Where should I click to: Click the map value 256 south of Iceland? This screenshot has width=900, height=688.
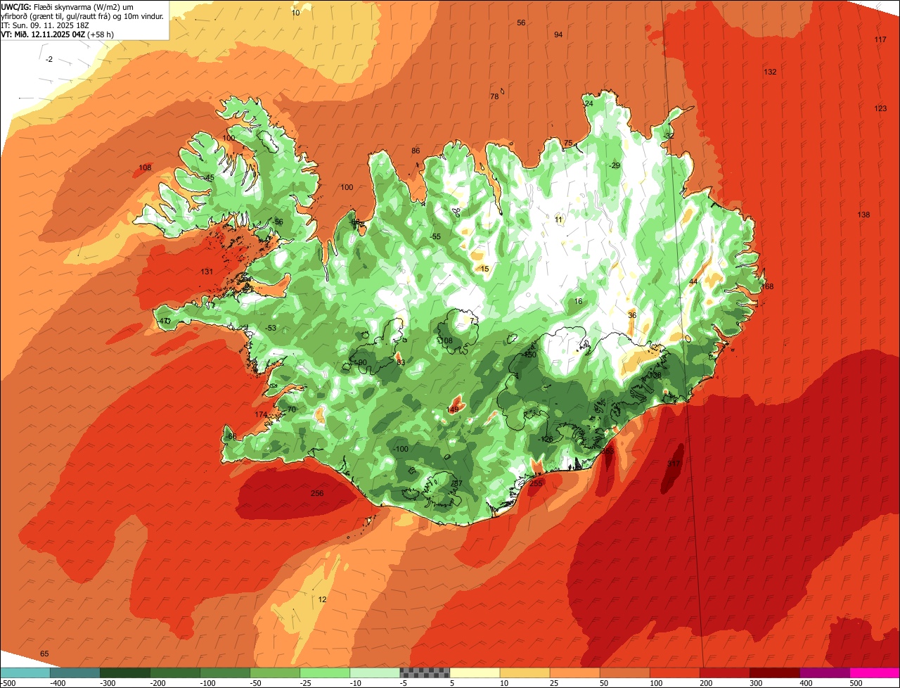click(x=317, y=493)
